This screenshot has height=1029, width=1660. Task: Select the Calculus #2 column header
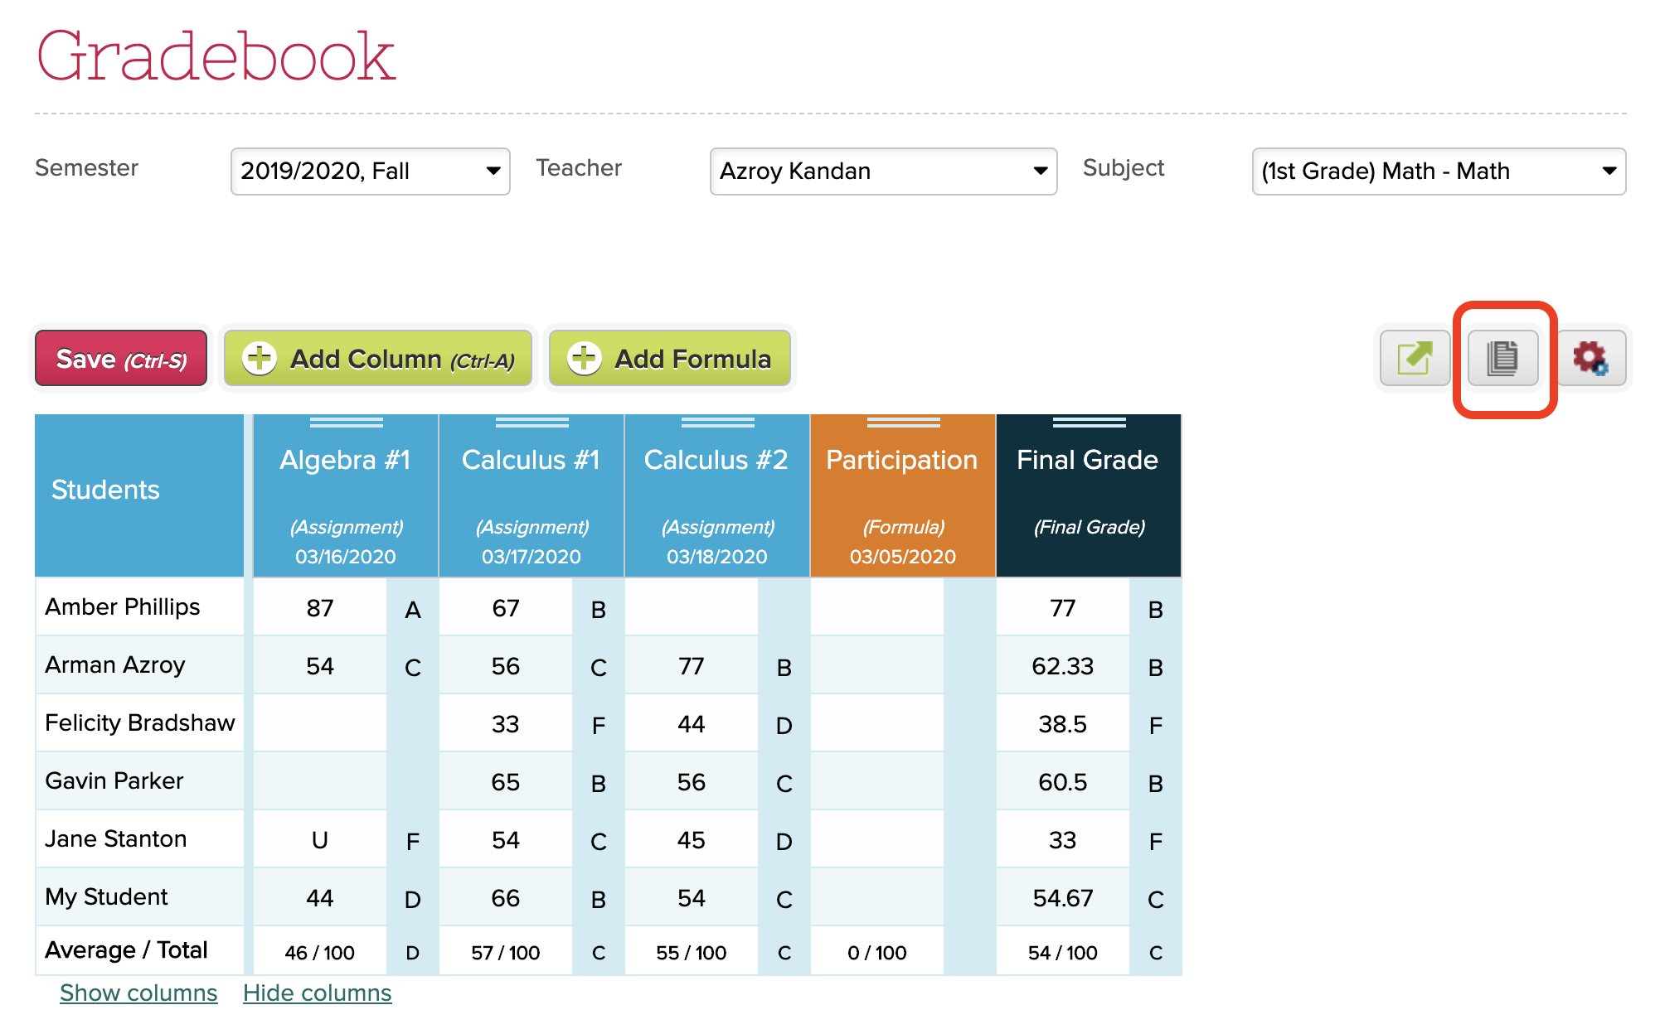point(716,461)
